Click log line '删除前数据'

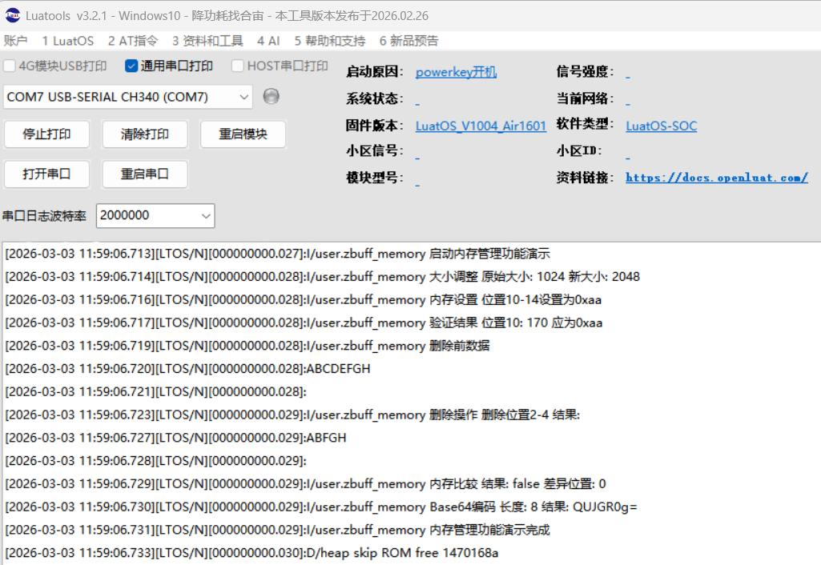(x=248, y=346)
